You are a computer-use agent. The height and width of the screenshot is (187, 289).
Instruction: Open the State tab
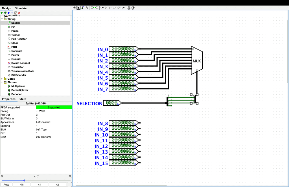[23, 99]
